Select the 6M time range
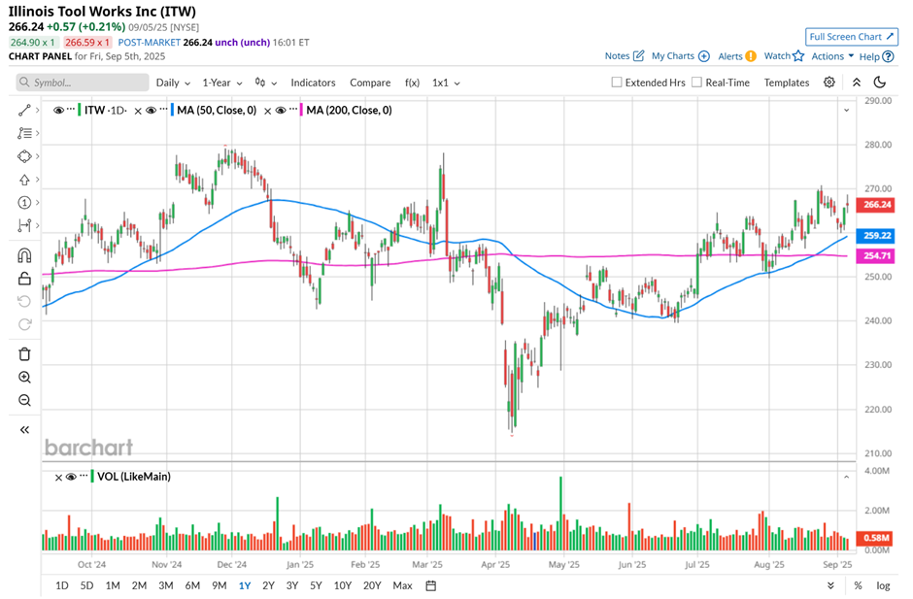The width and height of the screenshot is (913, 599). tap(192, 585)
